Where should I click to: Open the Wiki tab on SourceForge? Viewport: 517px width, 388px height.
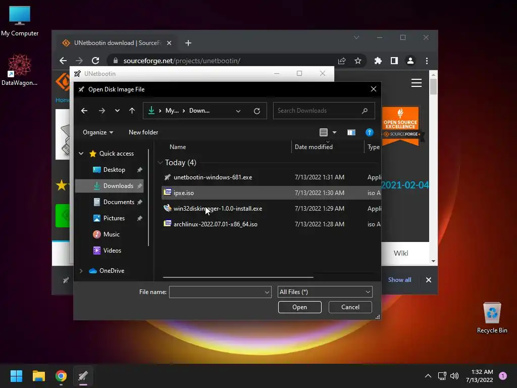click(401, 253)
